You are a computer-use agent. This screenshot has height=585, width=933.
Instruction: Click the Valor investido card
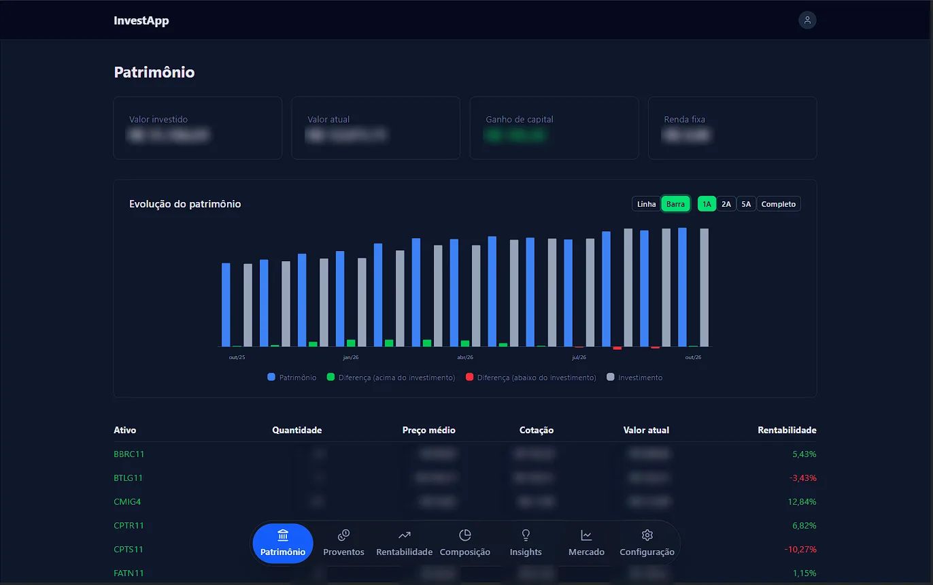(x=198, y=128)
